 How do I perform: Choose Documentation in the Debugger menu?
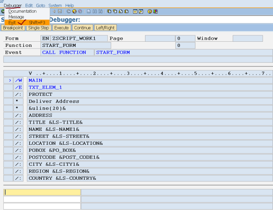point(22,12)
